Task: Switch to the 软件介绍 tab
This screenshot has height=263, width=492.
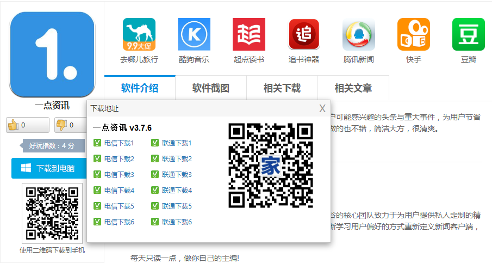Action: point(140,88)
